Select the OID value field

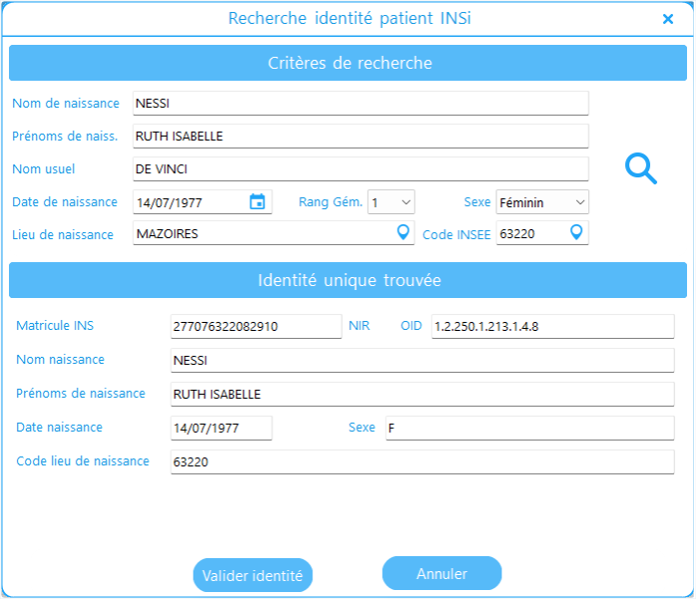pyautogui.click(x=551, y=327)
